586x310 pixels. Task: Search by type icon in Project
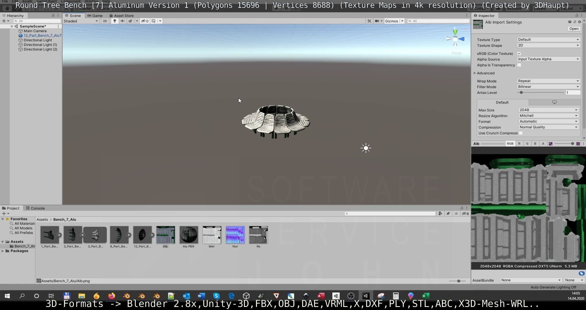click(x=440, y=213)
